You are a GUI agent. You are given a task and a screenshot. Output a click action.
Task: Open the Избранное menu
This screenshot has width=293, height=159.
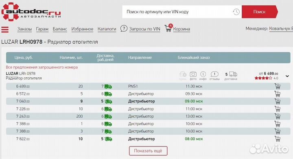coord(82,29)
